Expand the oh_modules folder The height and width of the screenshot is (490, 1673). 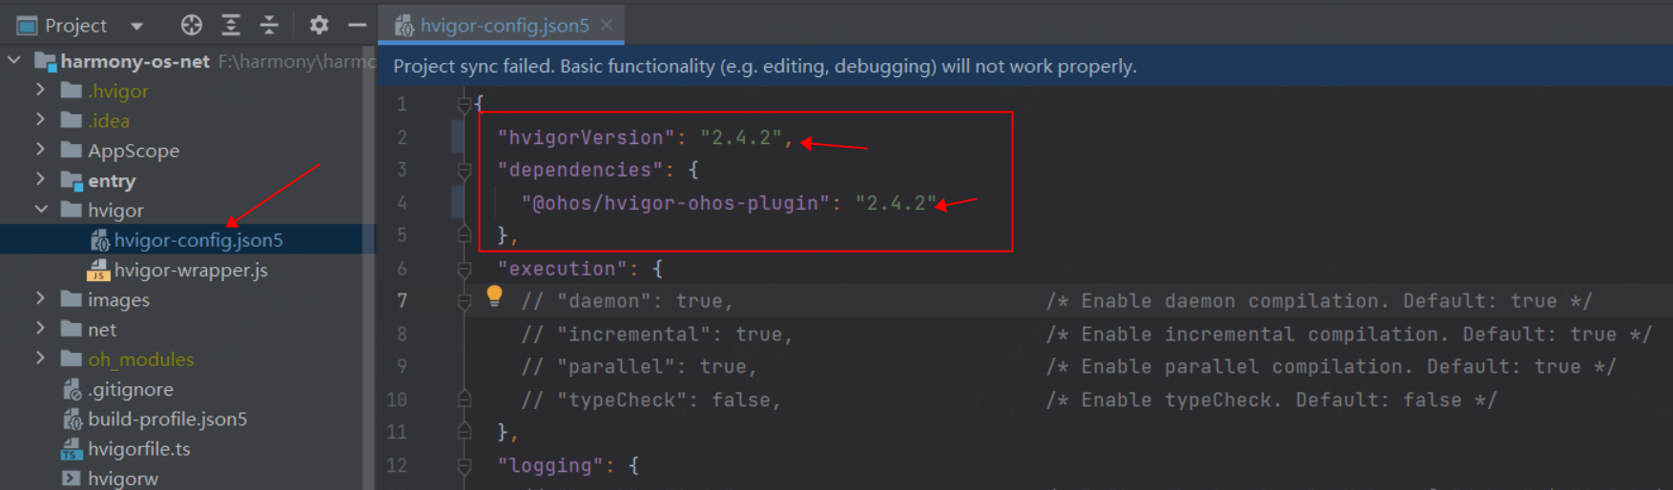click(x=40, y=358)
